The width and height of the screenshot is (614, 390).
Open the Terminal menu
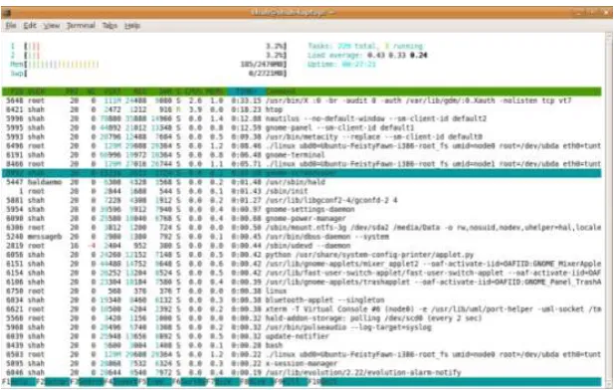point(81,26)
